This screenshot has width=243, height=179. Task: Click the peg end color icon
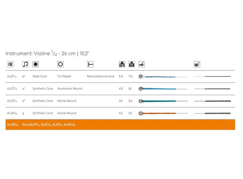coord(197,64)
